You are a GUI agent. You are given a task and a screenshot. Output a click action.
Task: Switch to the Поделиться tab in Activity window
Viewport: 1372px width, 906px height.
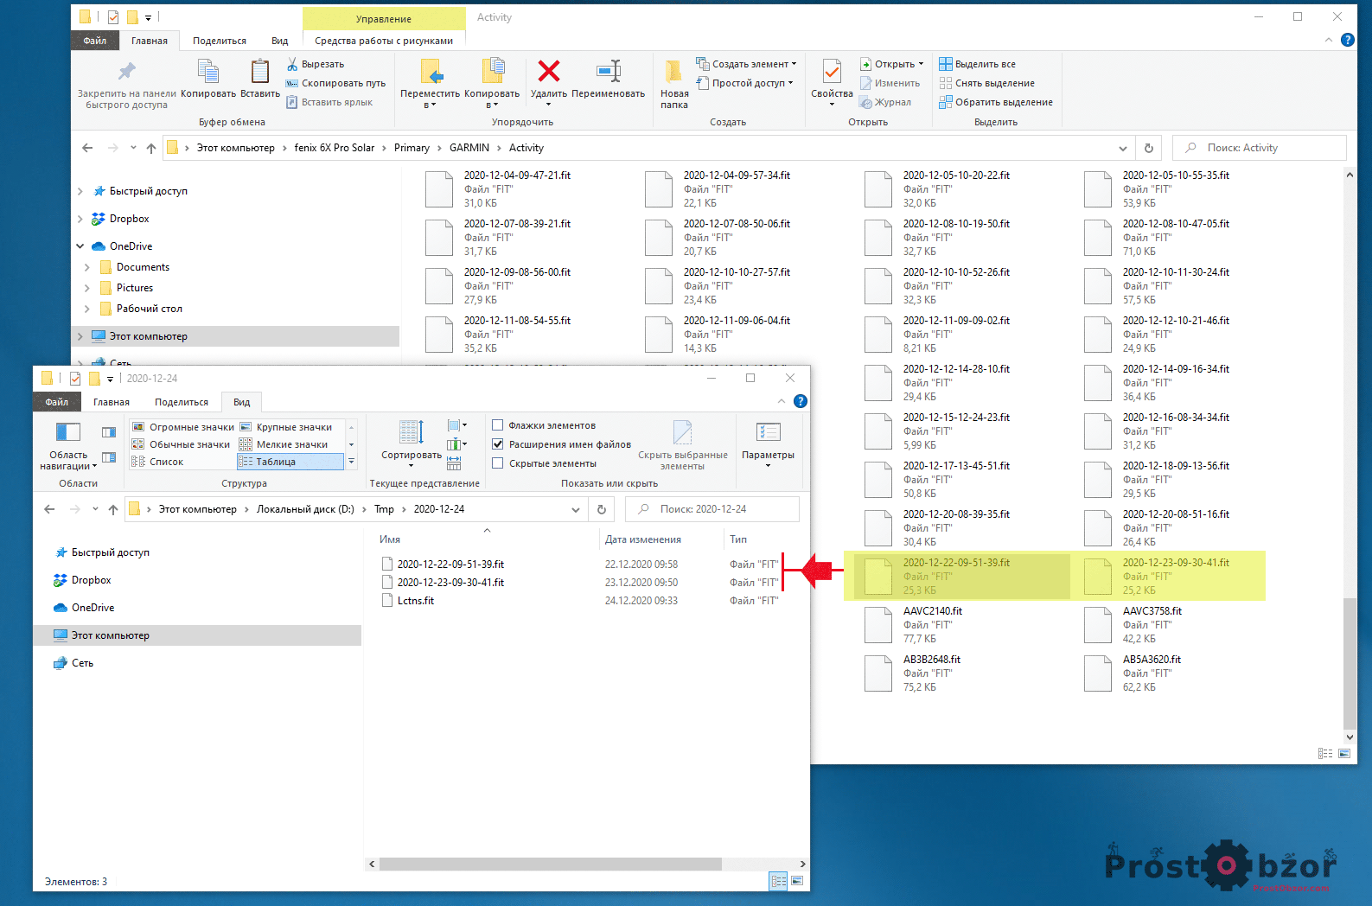219,41
